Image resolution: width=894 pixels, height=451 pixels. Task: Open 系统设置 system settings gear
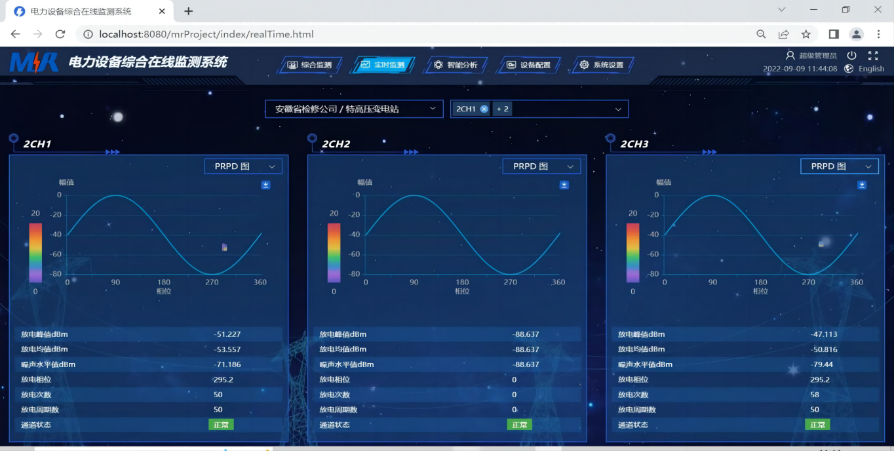(x=602, y=65)
